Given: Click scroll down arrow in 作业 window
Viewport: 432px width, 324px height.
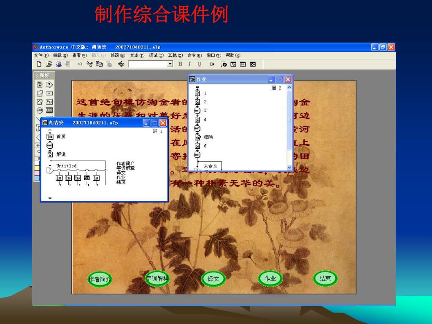Looking at the screenshot, I should point(289,167).
